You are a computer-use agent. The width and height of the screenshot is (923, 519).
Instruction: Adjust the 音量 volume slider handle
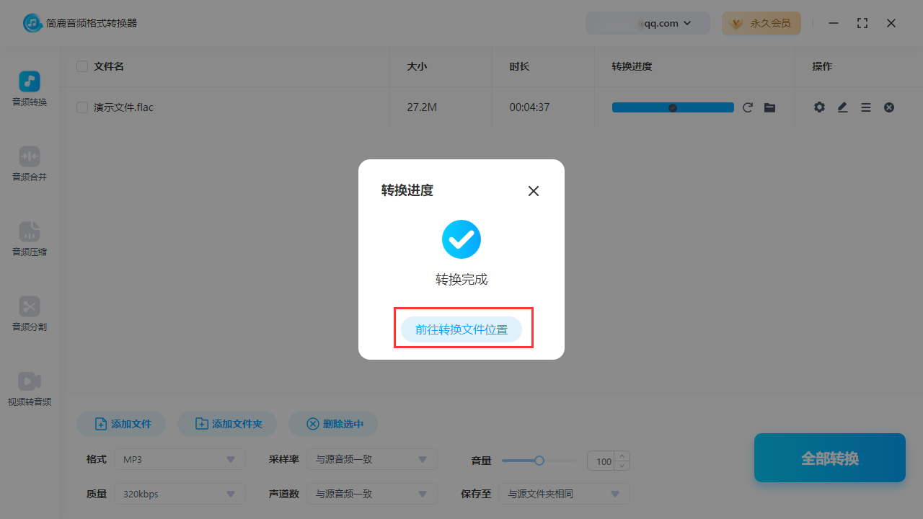point(539,460)
